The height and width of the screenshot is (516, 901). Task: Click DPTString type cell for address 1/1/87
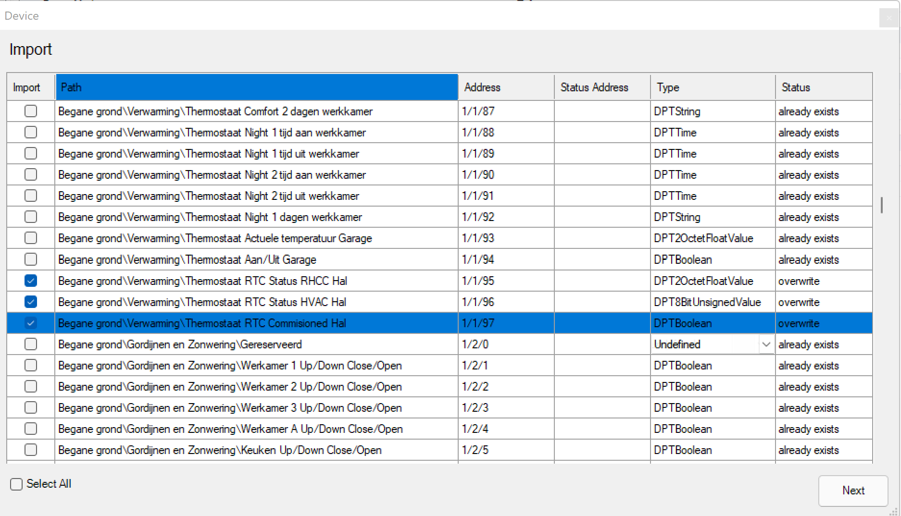coord(713,111)
